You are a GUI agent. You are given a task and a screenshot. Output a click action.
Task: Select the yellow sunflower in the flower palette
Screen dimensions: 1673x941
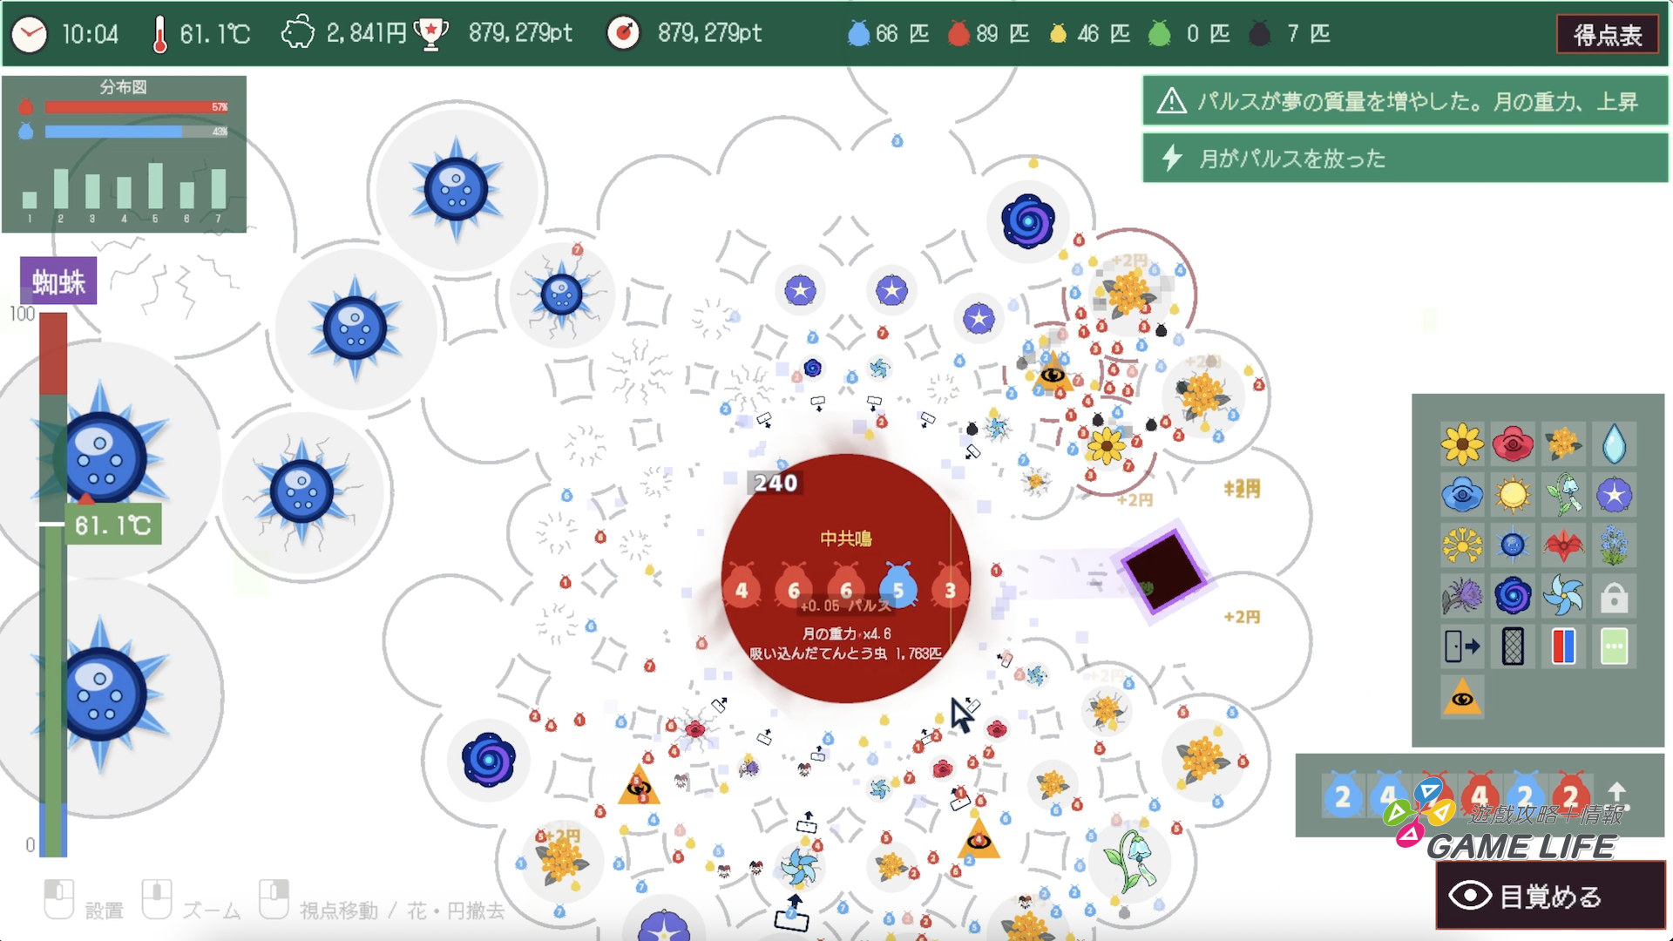click(1462, 444)
